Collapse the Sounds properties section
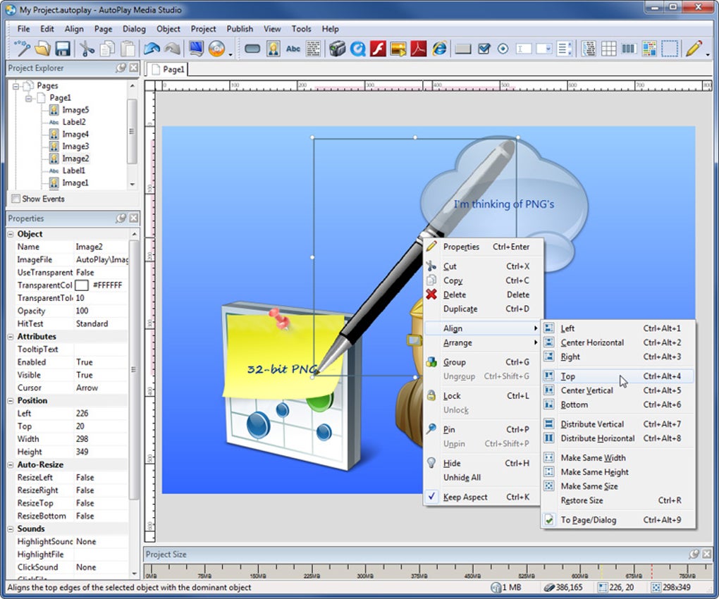719x599 pixels. tap(11, 529)
